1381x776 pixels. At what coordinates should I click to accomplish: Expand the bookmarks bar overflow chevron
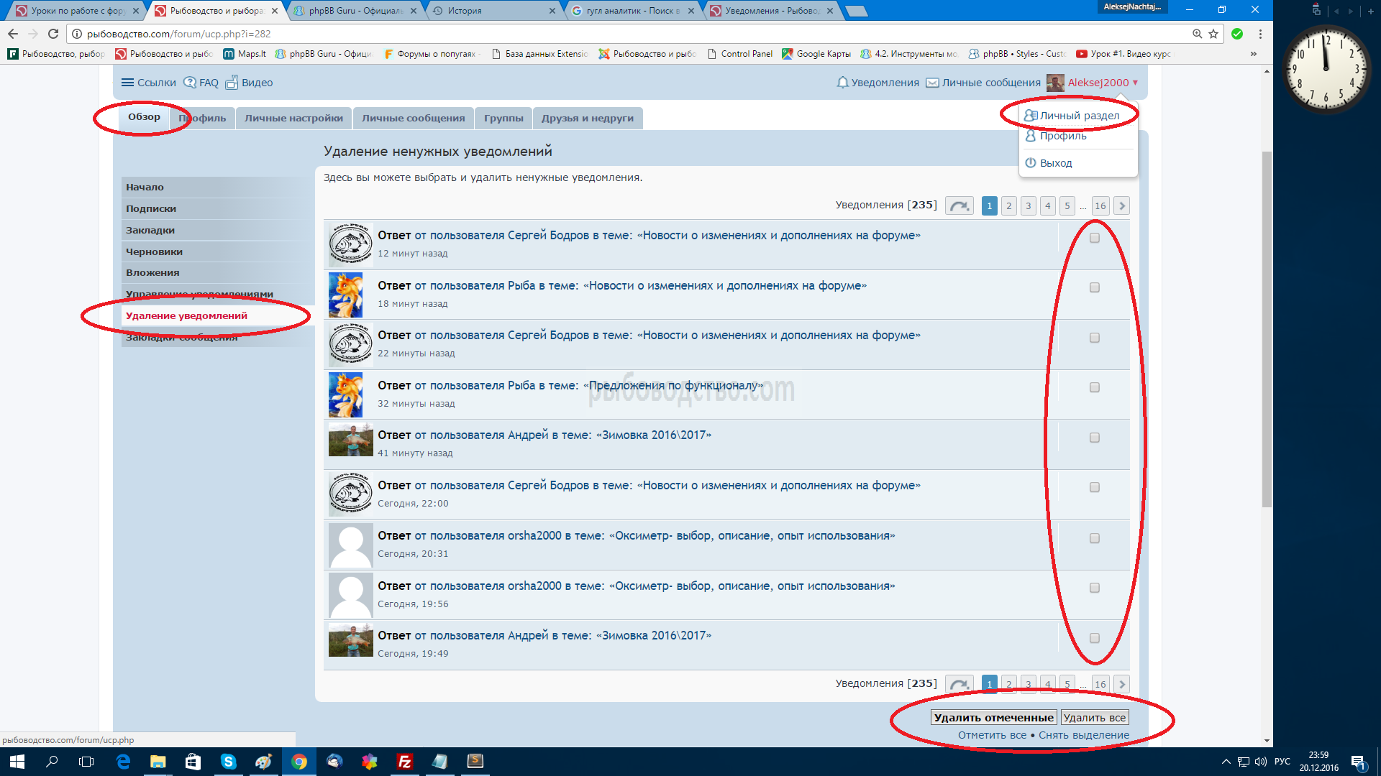(1254, 54)
